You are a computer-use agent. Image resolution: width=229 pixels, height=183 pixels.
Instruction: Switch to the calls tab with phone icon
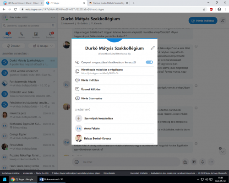point(22,35)
